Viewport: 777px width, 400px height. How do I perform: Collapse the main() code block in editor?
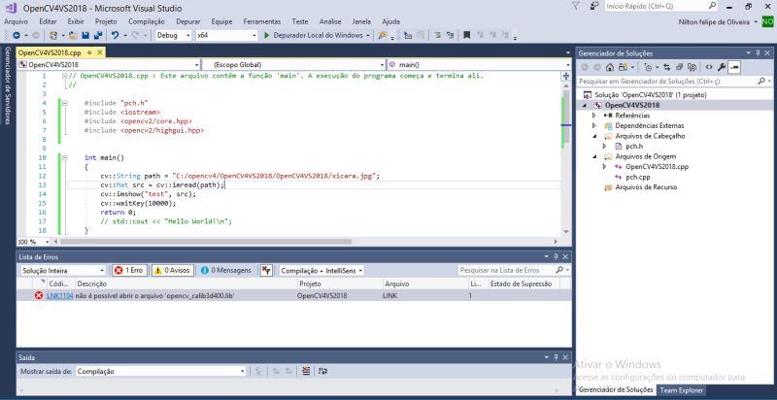[x=65, y=158]
